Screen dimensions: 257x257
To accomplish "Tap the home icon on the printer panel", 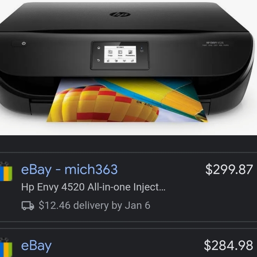I will [x=99, y=48].
